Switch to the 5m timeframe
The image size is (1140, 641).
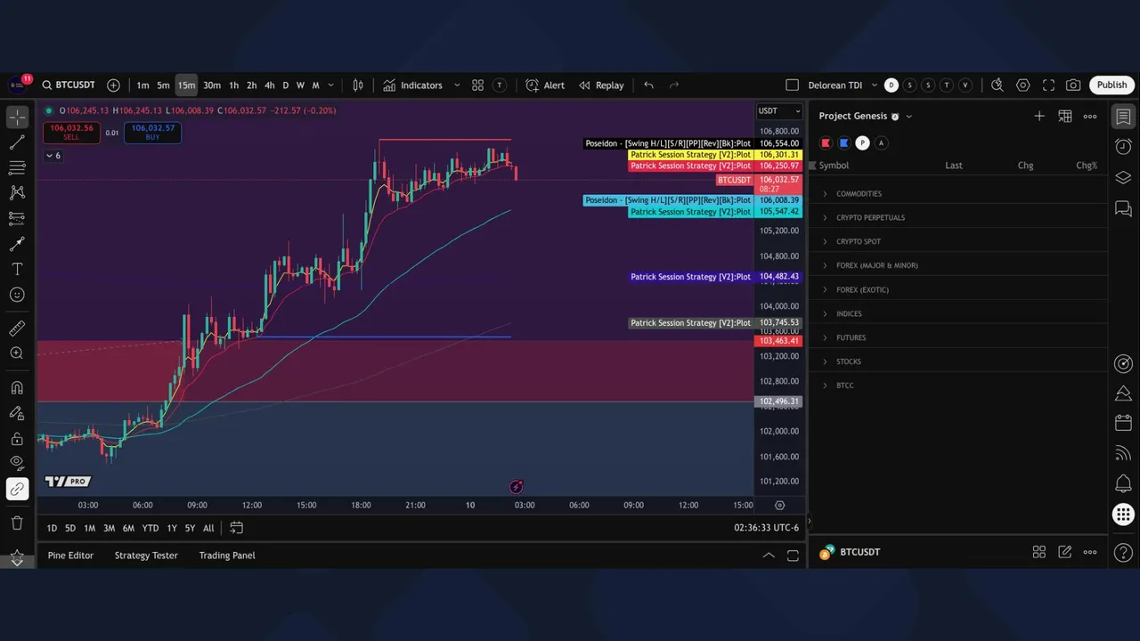point(163,85)
